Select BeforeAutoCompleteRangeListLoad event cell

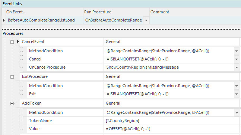44,20
